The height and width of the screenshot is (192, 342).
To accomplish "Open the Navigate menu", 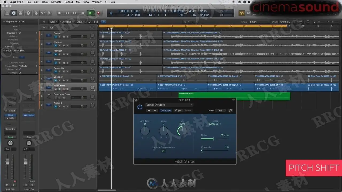I will coord(56,2).
